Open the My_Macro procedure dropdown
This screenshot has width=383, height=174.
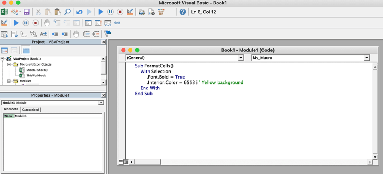click(367, 58)
